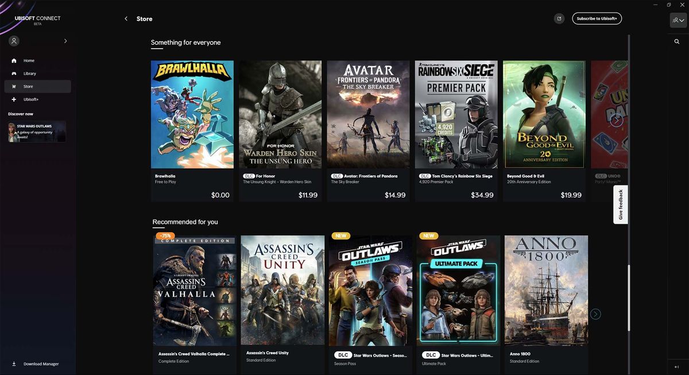Screen dimensions: 689x375
Task: Select the Library gamepad icon
Action: (13, 73)
